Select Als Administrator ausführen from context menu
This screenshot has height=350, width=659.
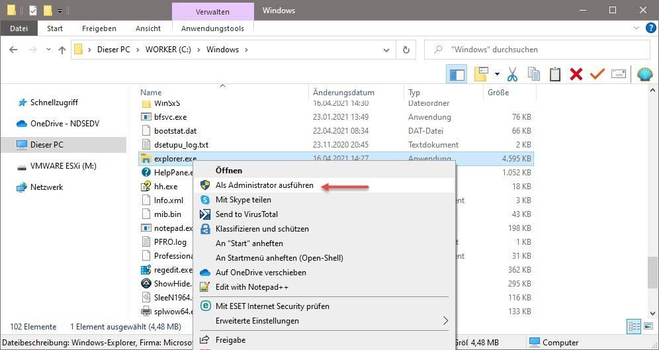pos(264,185)
